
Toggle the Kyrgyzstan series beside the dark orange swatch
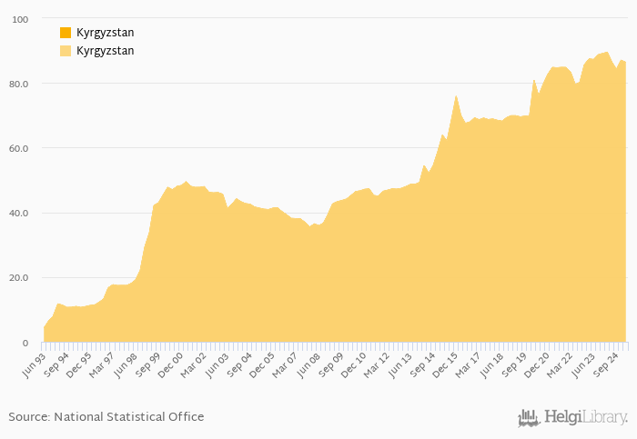(x=105, y=33)
